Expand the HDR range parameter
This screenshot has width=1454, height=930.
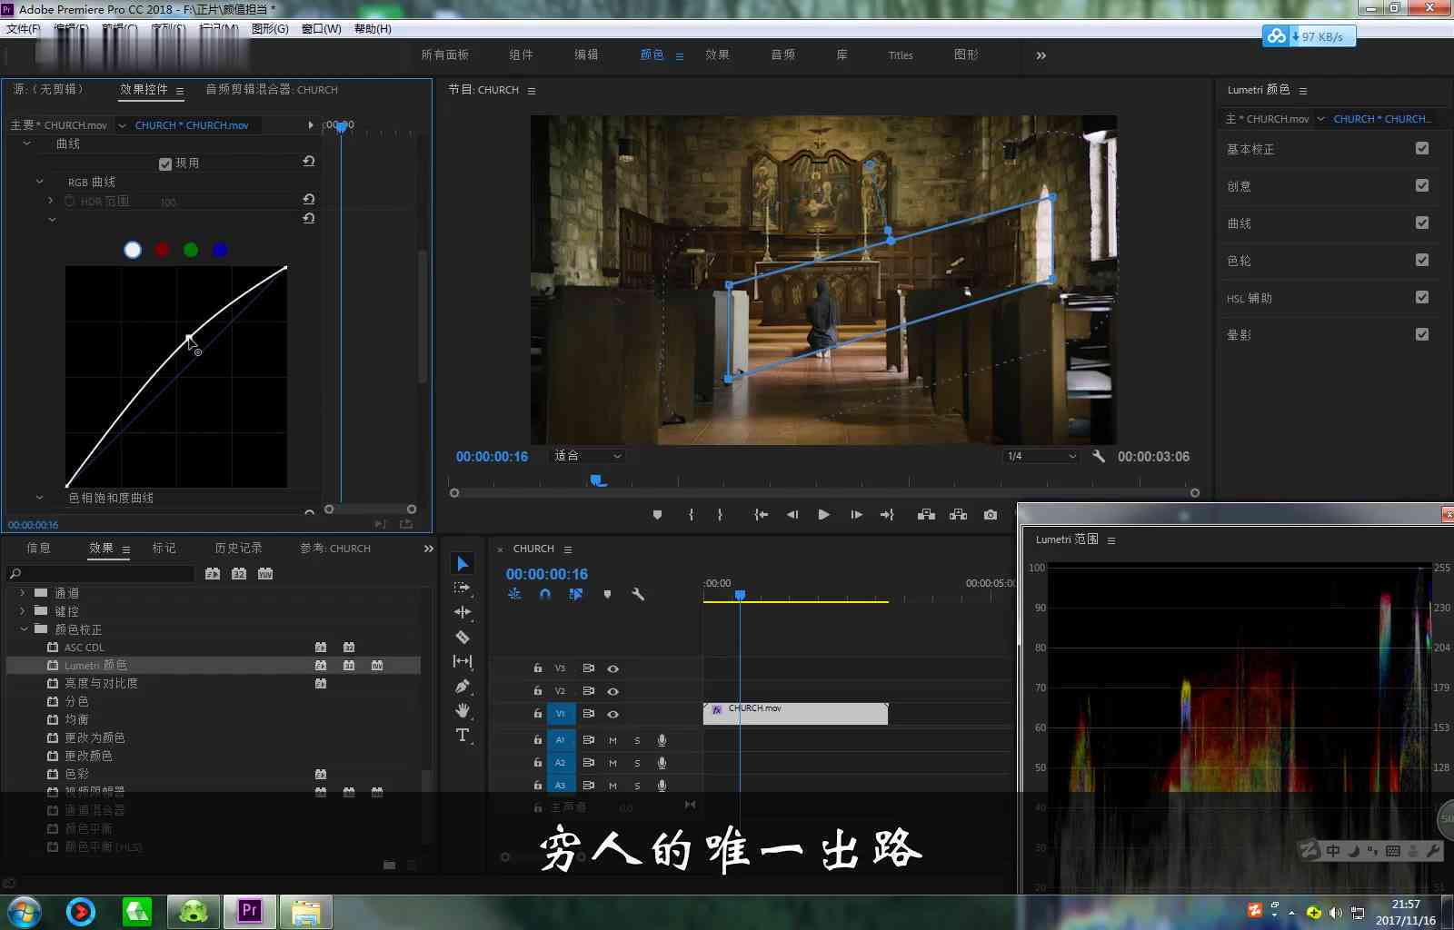[51, 201]
